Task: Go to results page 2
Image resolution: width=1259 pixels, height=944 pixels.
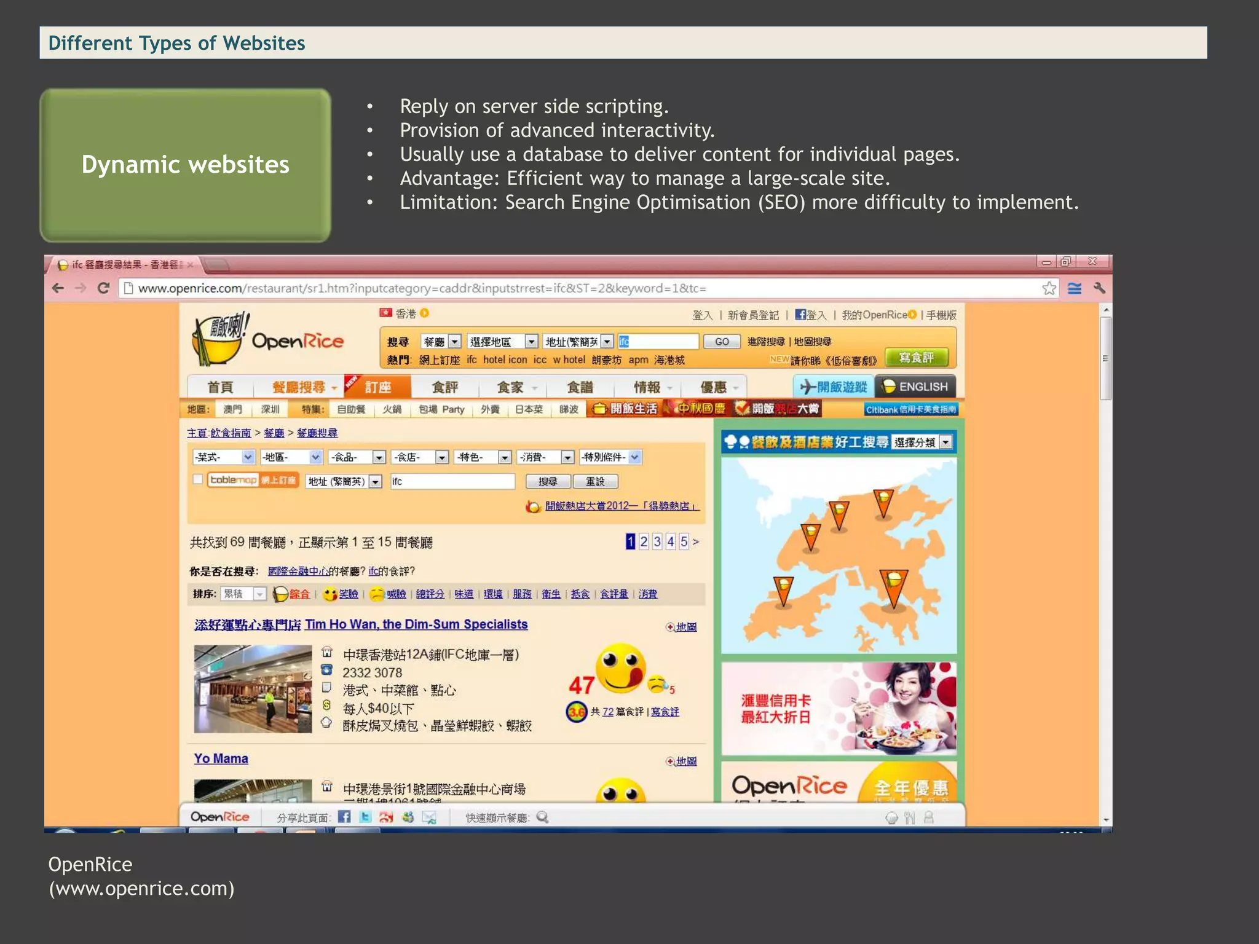Action: coord(644,541)
